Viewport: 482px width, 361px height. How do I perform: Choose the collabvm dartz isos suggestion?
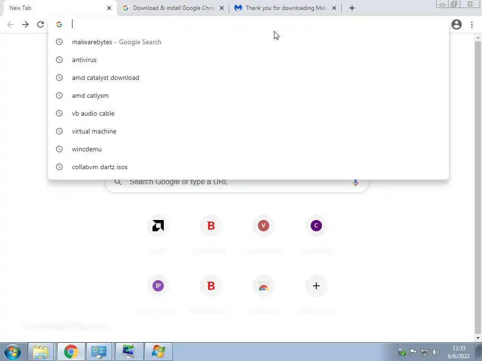pyautogui.click(x=249, y=167)
